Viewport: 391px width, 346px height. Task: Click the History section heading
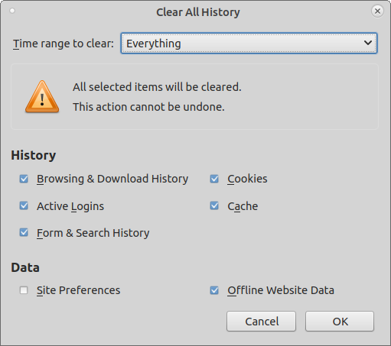[x=34, y=155]
